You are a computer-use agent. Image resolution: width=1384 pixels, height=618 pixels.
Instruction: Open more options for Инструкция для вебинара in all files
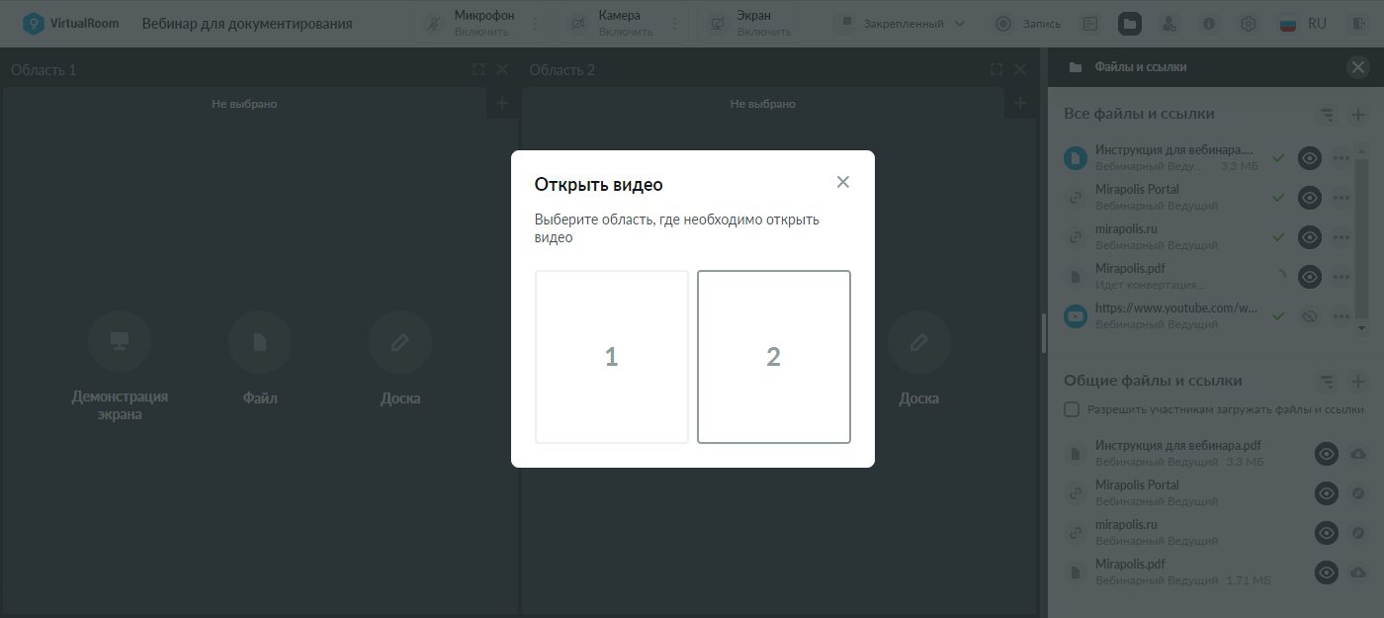1341,158
